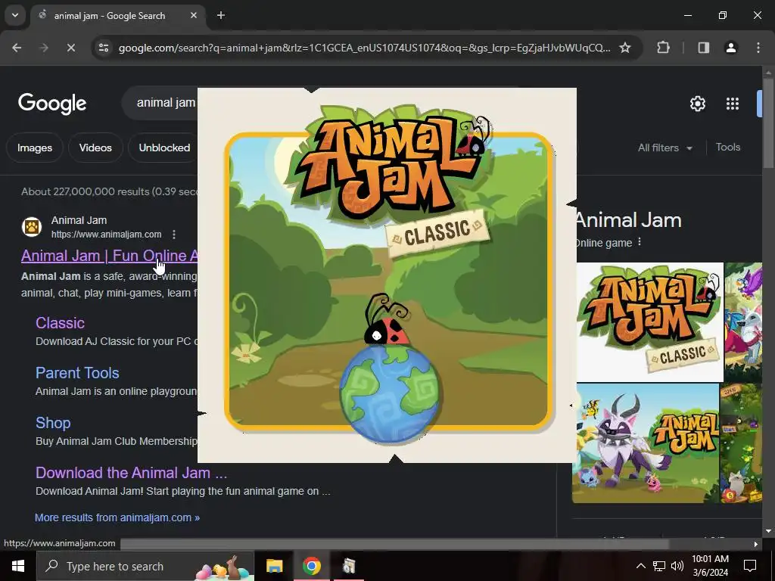
Task: Show hidden system tray icons
Action: [x=640, y=566]
